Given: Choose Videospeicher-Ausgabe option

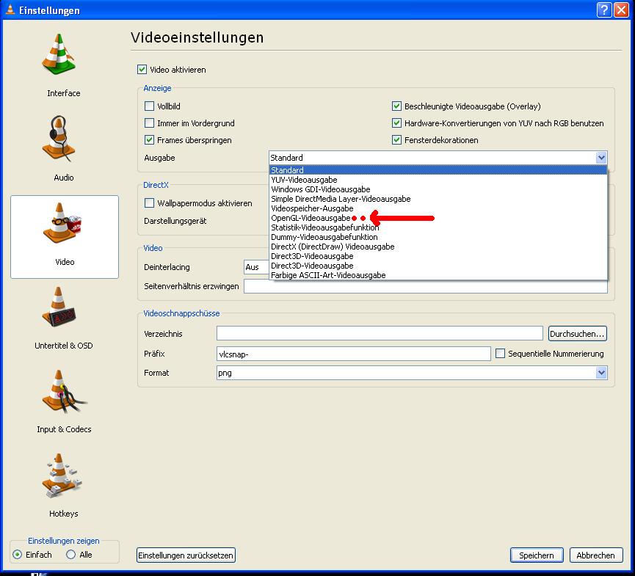Looking at the screenshot, I should point(438,208).
